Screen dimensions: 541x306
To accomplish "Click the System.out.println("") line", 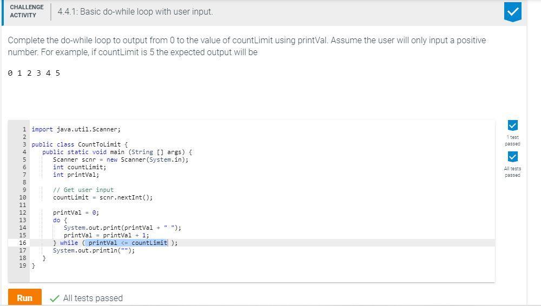I will [x=94, y=250].
